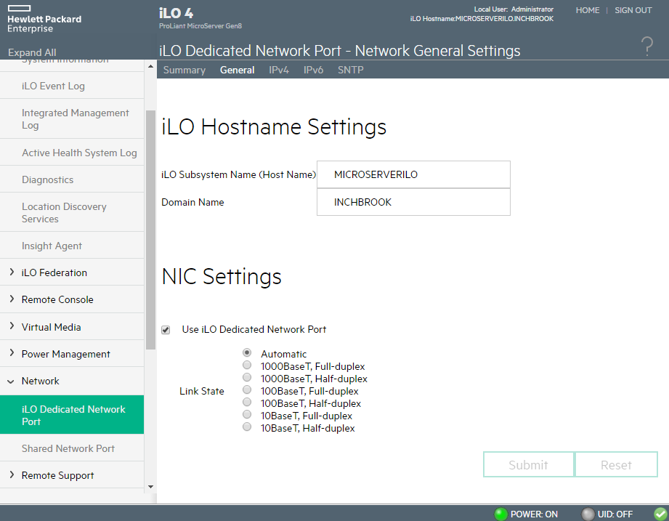Switch to the IPv4 tab
The width and height of the screenshot is (669, 521).
point(279,70)
